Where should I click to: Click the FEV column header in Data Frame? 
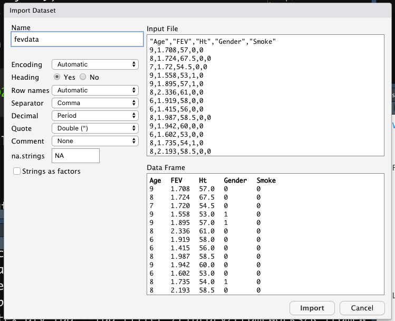[x=177, y=181]
